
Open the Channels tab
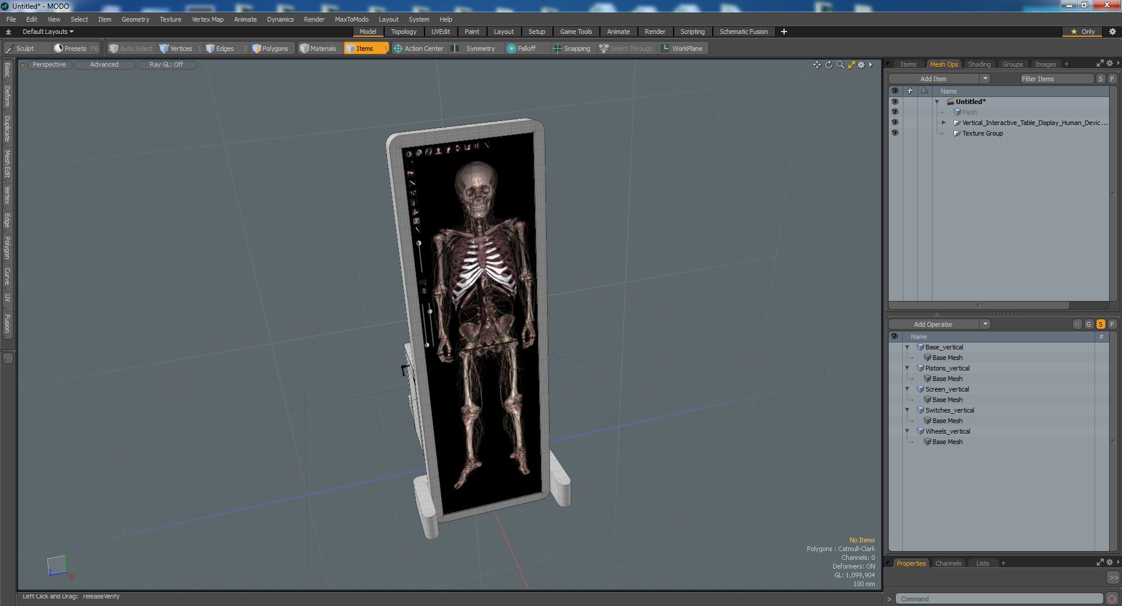point(948,563)
